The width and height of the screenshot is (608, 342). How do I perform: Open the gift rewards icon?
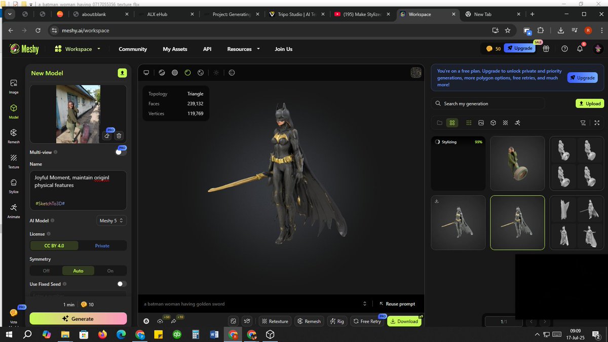point(546,49)
